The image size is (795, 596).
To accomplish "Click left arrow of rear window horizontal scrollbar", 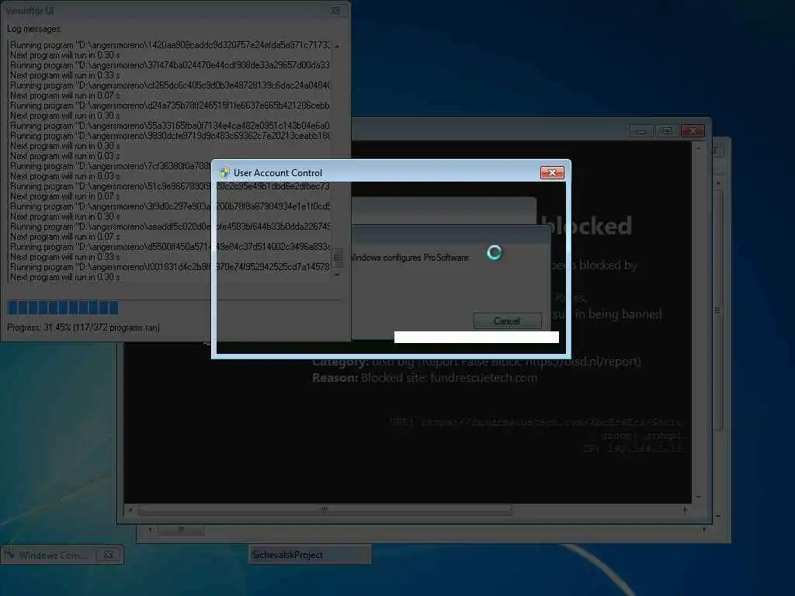I will tap(150, 530).
